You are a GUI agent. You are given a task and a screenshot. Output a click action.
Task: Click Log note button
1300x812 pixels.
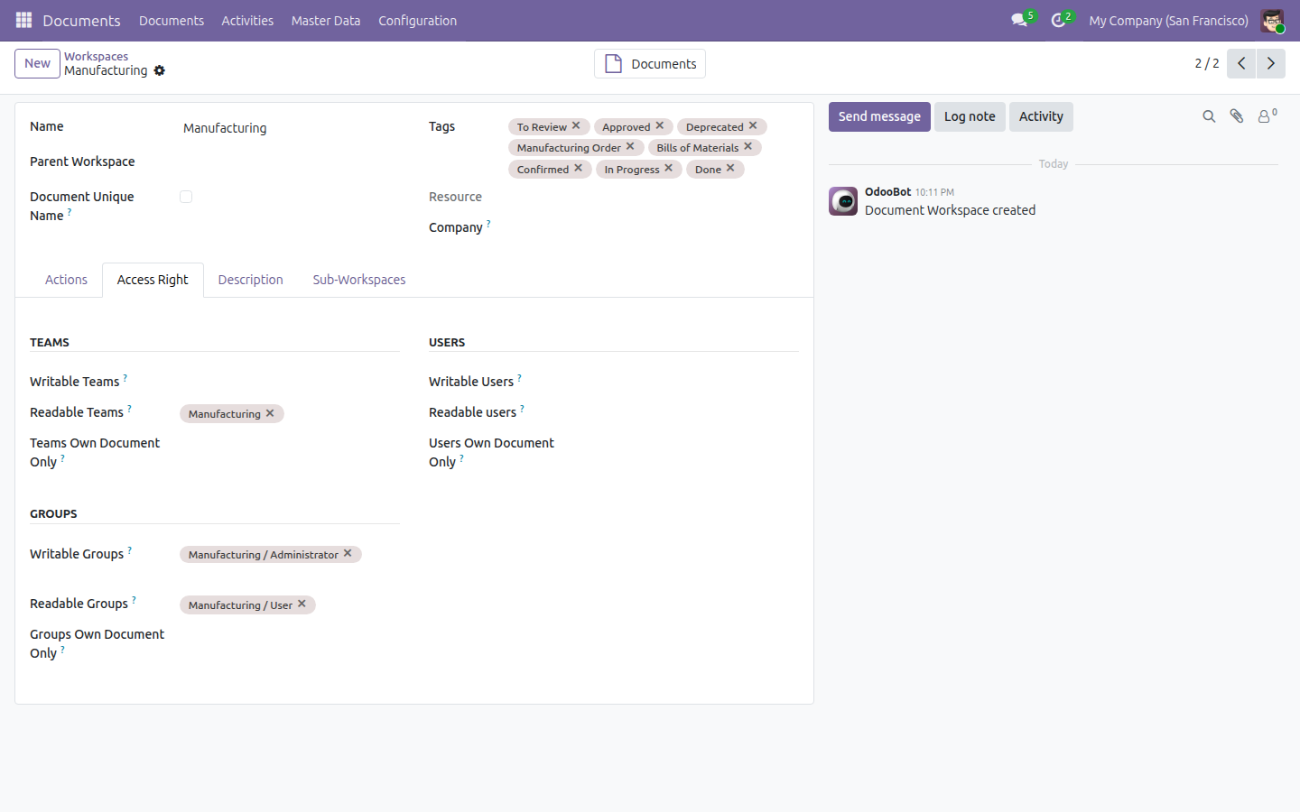[970, 116]
